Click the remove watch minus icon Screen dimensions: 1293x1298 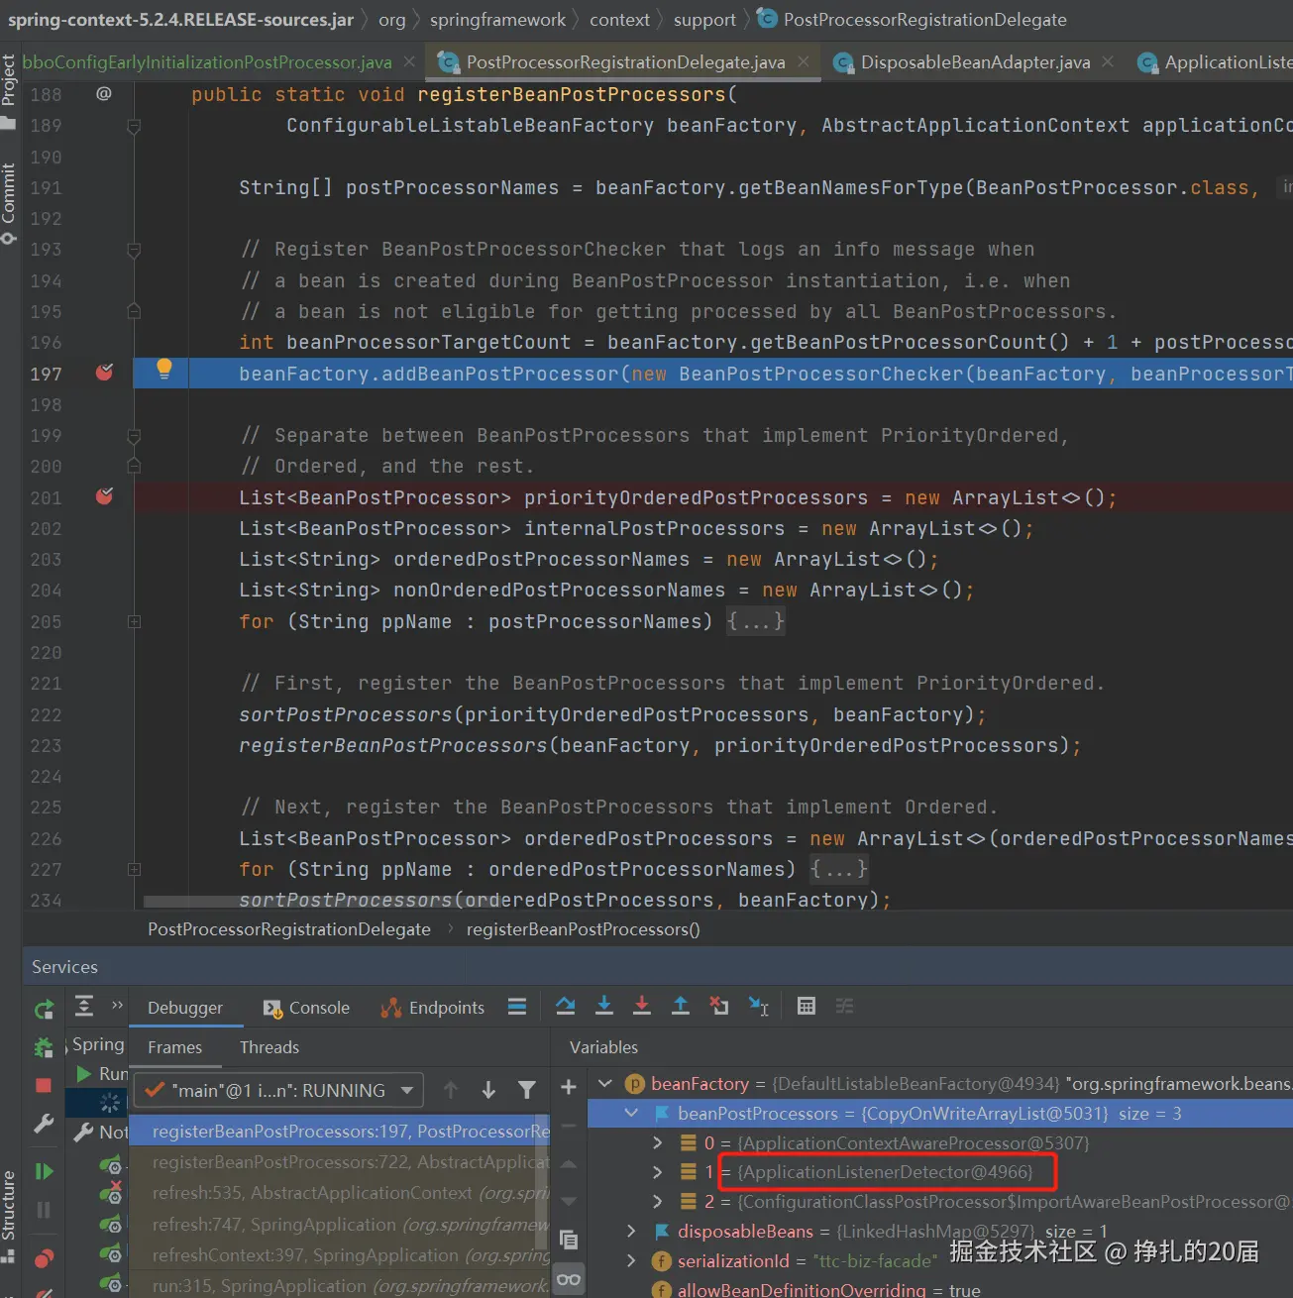coord(569,1126)
